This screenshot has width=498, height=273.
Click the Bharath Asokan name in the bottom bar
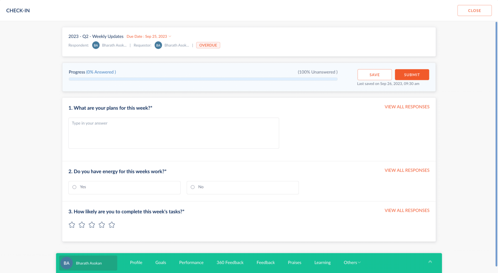coord(89,263)
